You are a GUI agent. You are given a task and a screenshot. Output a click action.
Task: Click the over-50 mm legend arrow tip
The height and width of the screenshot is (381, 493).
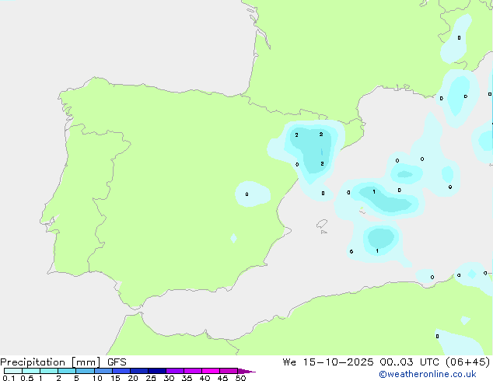coord(247,371)
